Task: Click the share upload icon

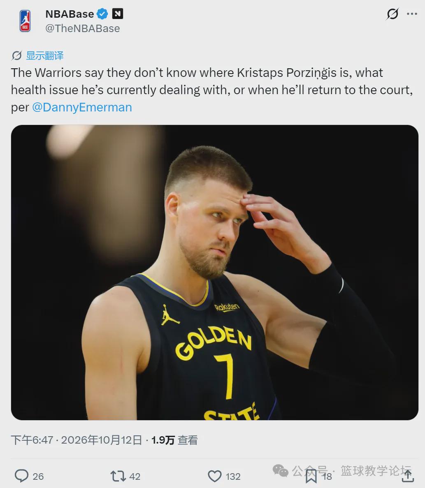Action: [408, 476]
